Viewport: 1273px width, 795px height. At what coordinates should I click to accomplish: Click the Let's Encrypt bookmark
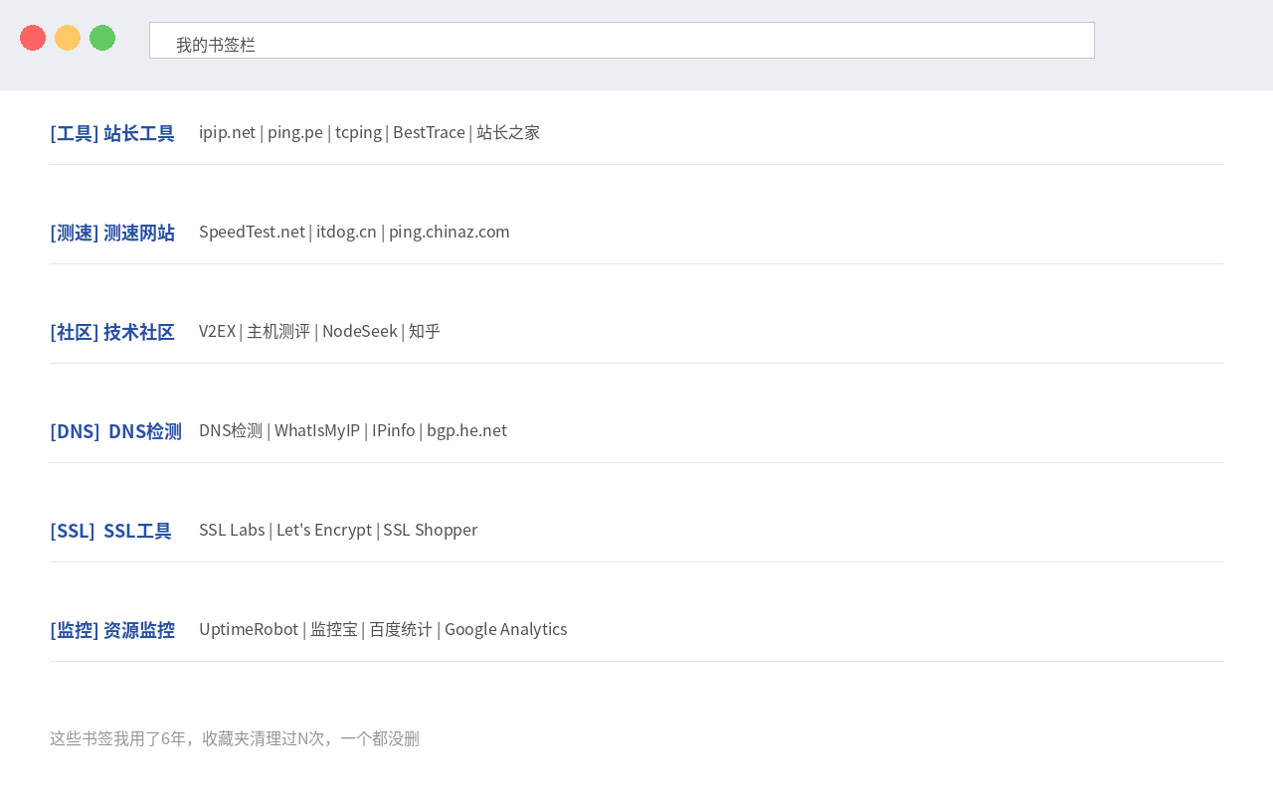(x=324, y=530)
